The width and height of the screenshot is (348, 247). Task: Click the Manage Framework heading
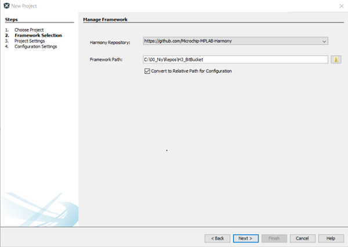click(105, 20)
